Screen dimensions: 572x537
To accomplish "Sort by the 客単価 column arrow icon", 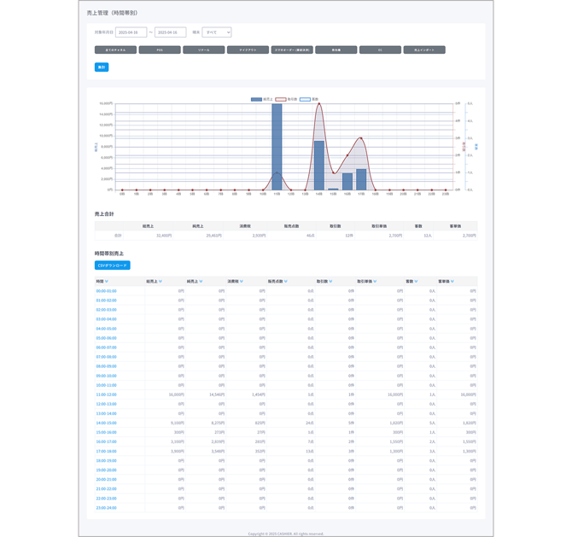I will point(452,281).
